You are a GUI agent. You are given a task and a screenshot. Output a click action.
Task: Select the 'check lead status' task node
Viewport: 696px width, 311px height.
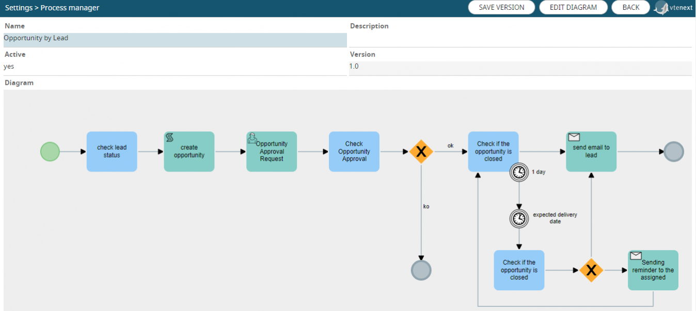[112, 151]
